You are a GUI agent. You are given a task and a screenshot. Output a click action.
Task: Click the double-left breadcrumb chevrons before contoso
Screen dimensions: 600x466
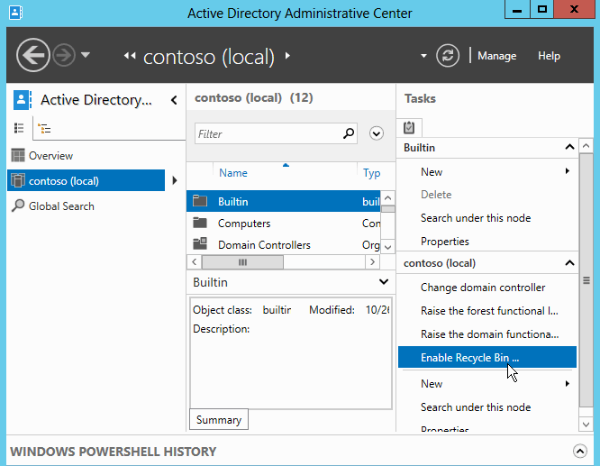[x=130, y=56]
